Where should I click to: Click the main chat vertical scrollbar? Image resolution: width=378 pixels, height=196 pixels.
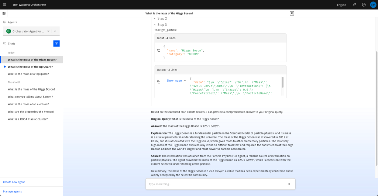coord(377,109)
